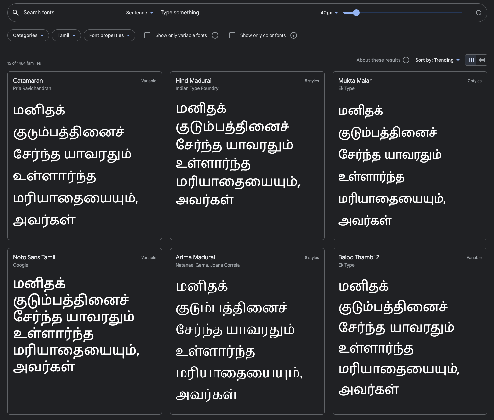Open the Tamil language filter dropdown
This screenshot has width=494, height=420.
pyautogui.click(x=66, y=35)
